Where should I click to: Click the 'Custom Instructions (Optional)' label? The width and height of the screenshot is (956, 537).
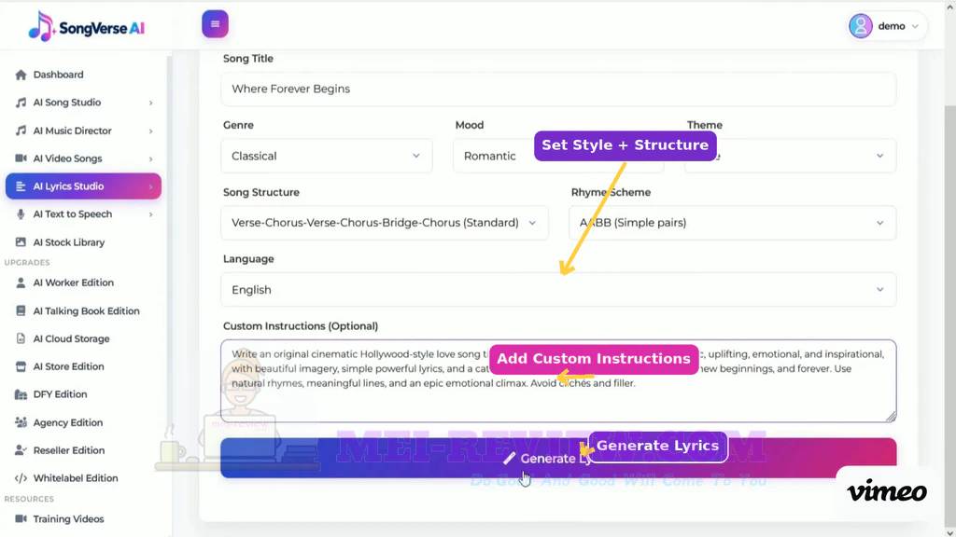click(x=301, y=326)
